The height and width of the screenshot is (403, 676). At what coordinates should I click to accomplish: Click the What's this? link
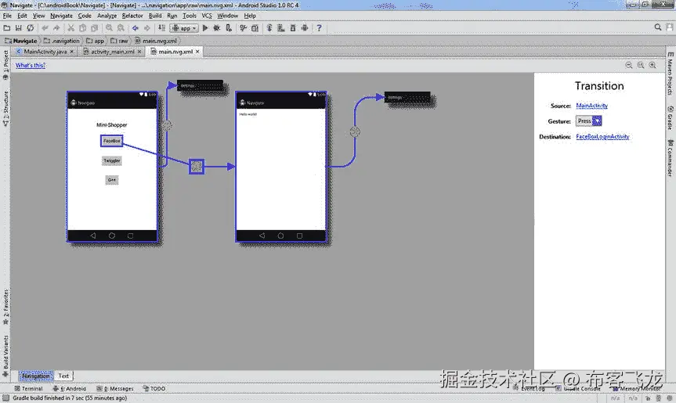[31, 66]
